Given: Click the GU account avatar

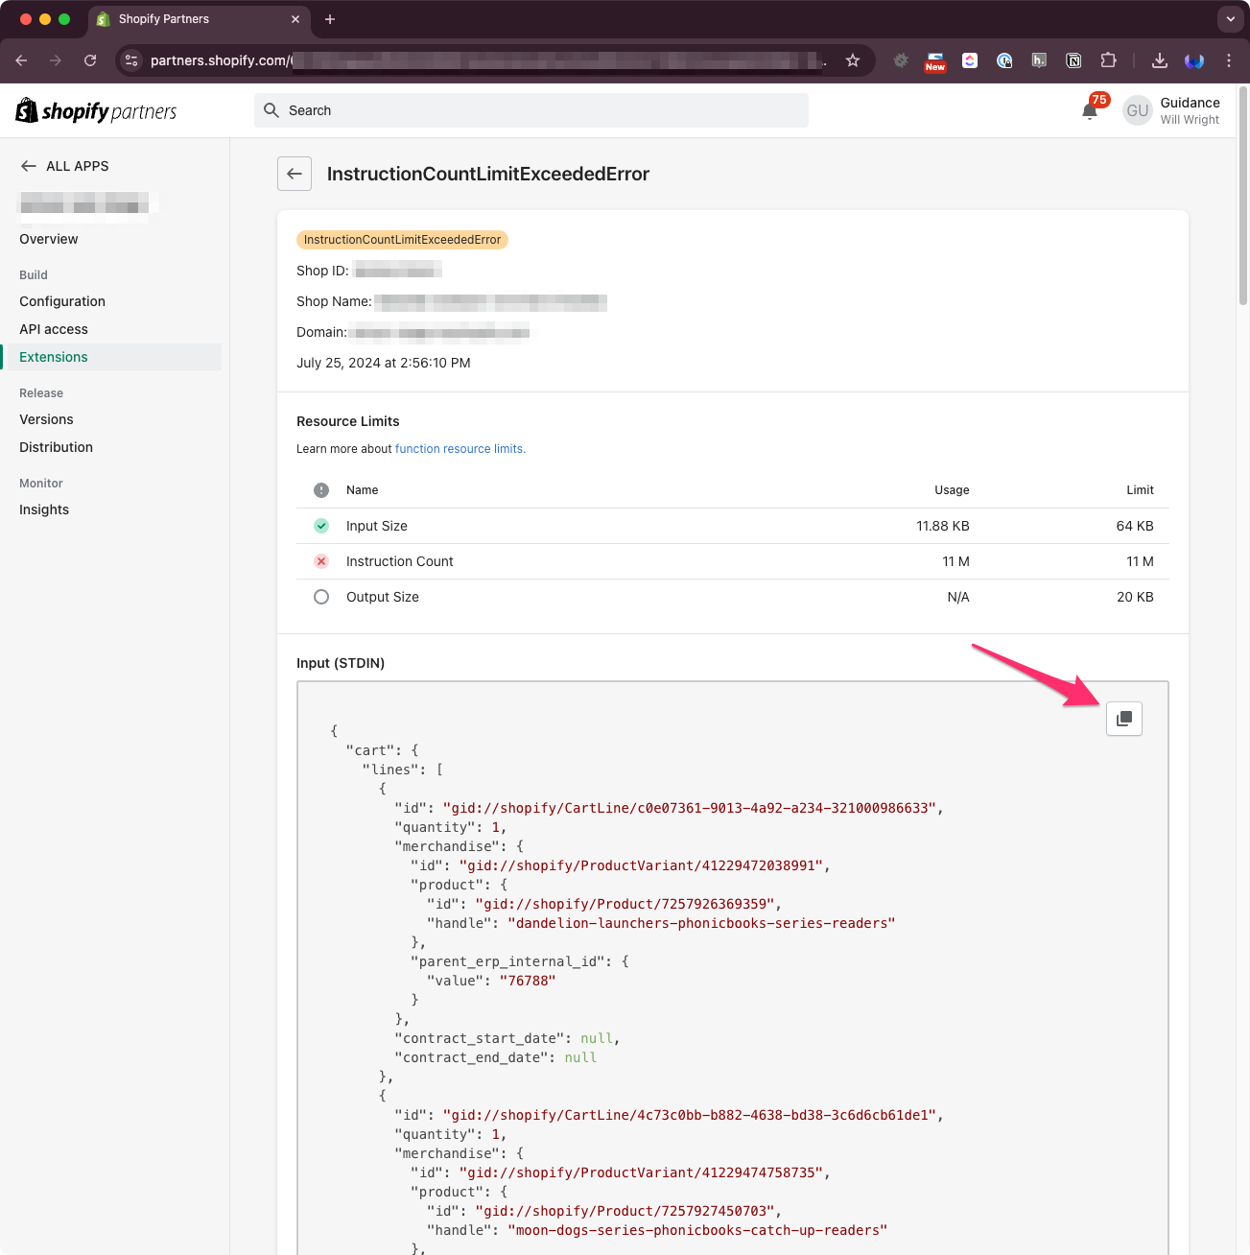Looking at the screenshot, I should click(x=1137, y=110).
